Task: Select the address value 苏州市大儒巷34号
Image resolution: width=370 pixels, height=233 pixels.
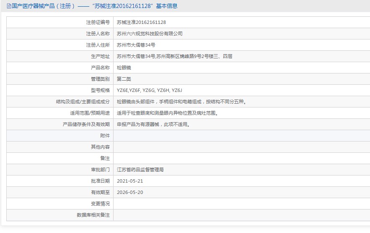Action: [x=136, y=45]
